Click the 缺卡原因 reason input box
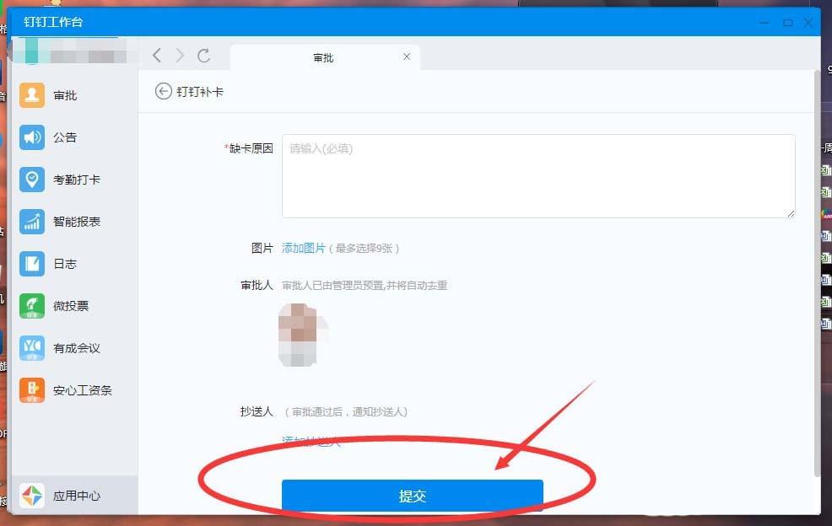 [x=538, y=174]
